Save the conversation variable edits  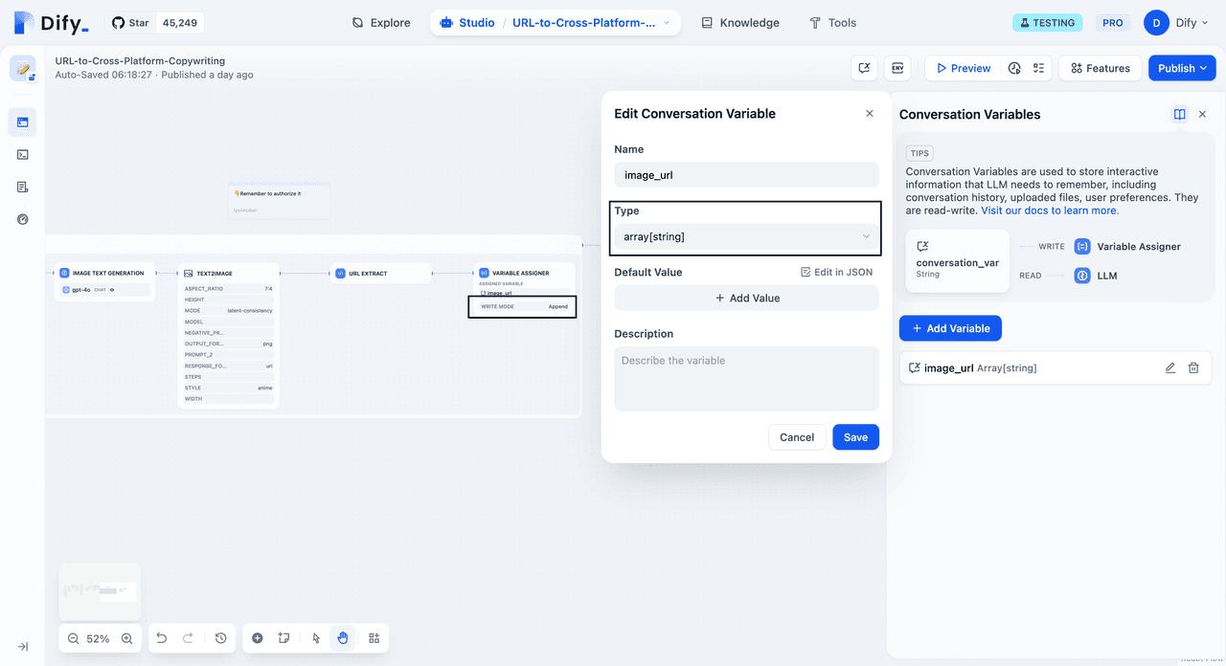pos(855,437)
